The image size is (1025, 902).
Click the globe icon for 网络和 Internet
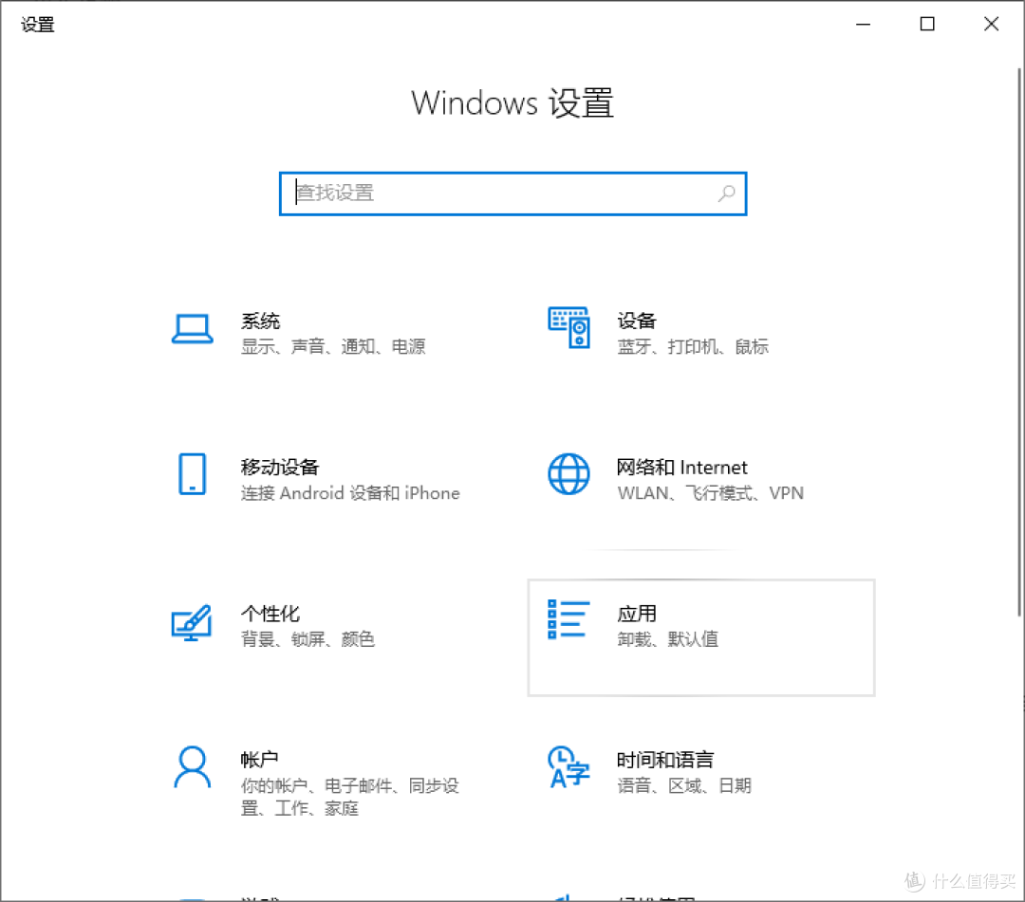tap(568, 474)
